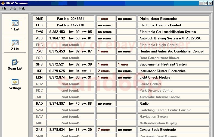
Task: Click the 8.375.453 A/C version cell
Action: click(70, 51)
